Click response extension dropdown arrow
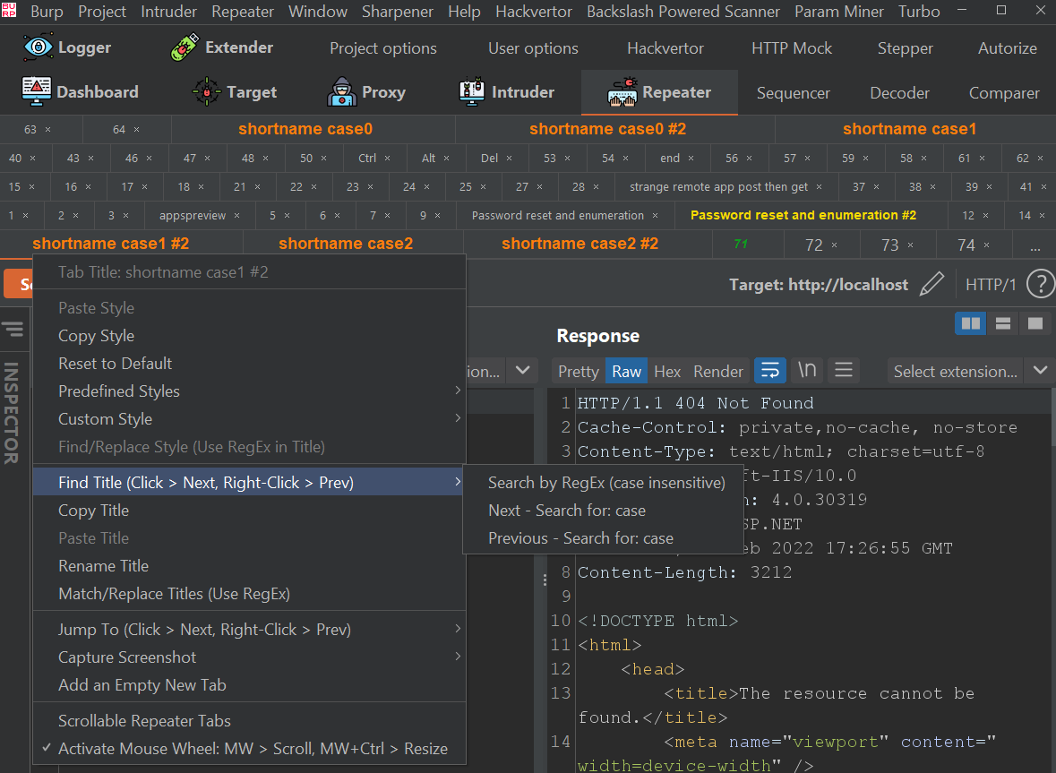Image resolution: width=1056 pixels, height=773 pixels. click(1040, 370)
